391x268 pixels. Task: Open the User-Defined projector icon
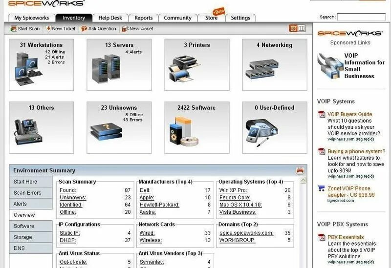261,132
